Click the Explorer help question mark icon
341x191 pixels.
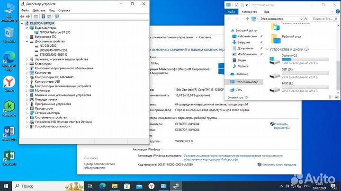coord(337,11)
